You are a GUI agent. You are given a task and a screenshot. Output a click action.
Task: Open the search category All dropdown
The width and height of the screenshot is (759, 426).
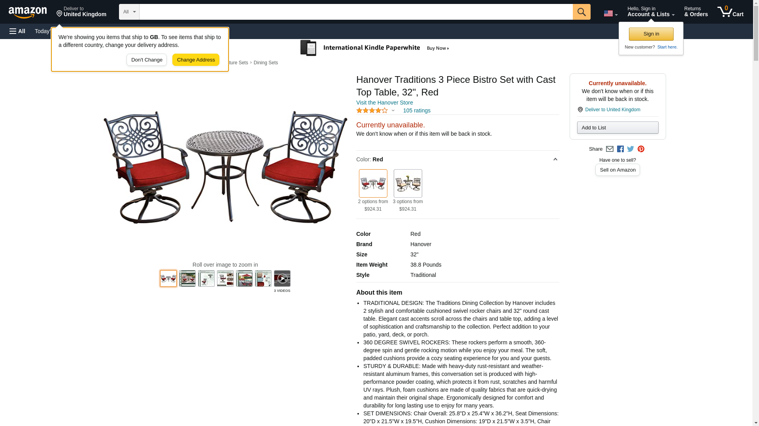[x=129, y=12]
